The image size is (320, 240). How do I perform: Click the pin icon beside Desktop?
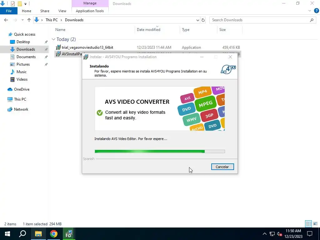coord(46,42)
